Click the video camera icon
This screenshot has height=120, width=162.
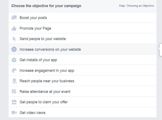(x=14, y=113)
